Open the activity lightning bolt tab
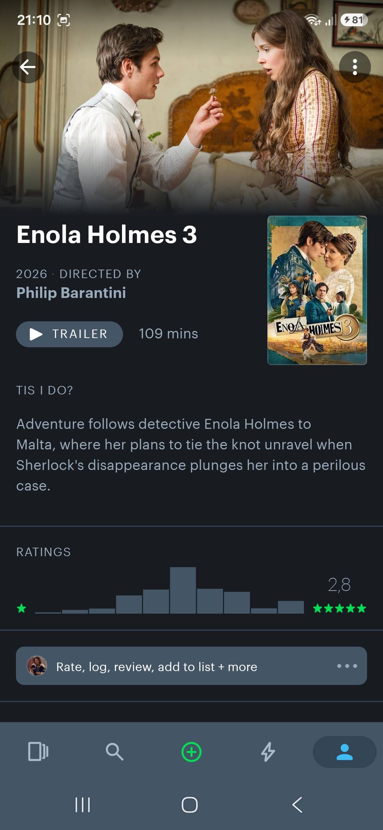Screen dimensions: 383x830 [268, 752]
